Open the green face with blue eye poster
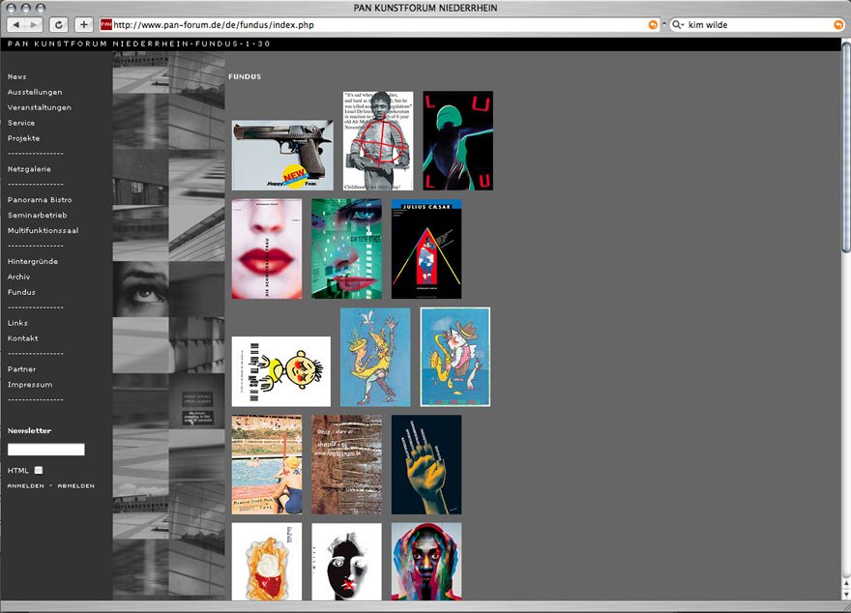 click(x=346, y=249)
